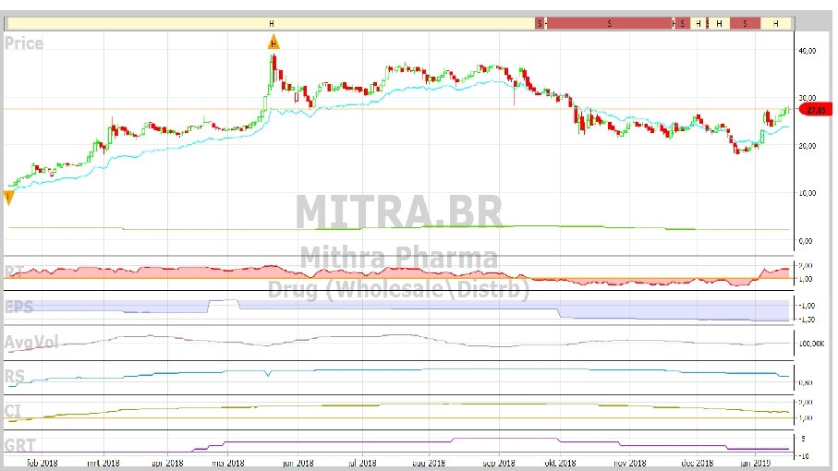Click the mei 2018 date label
This screenshot has height=471, width=838.
point(227,463)
